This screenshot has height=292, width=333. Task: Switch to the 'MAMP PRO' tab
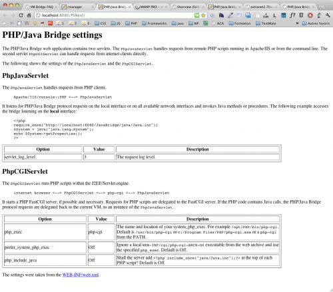click(151, 7)
